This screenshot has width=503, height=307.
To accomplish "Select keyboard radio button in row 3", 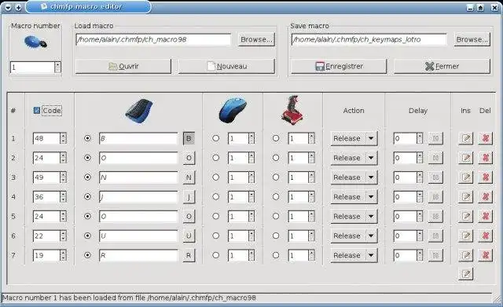I will 87,177.
